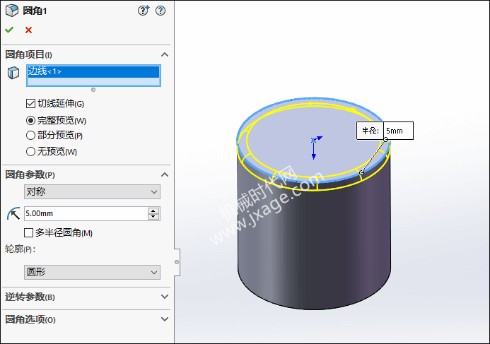490x344 pixels.
Task: Toggle the 切线延伸 checkbox
Action: click(30, 104)
